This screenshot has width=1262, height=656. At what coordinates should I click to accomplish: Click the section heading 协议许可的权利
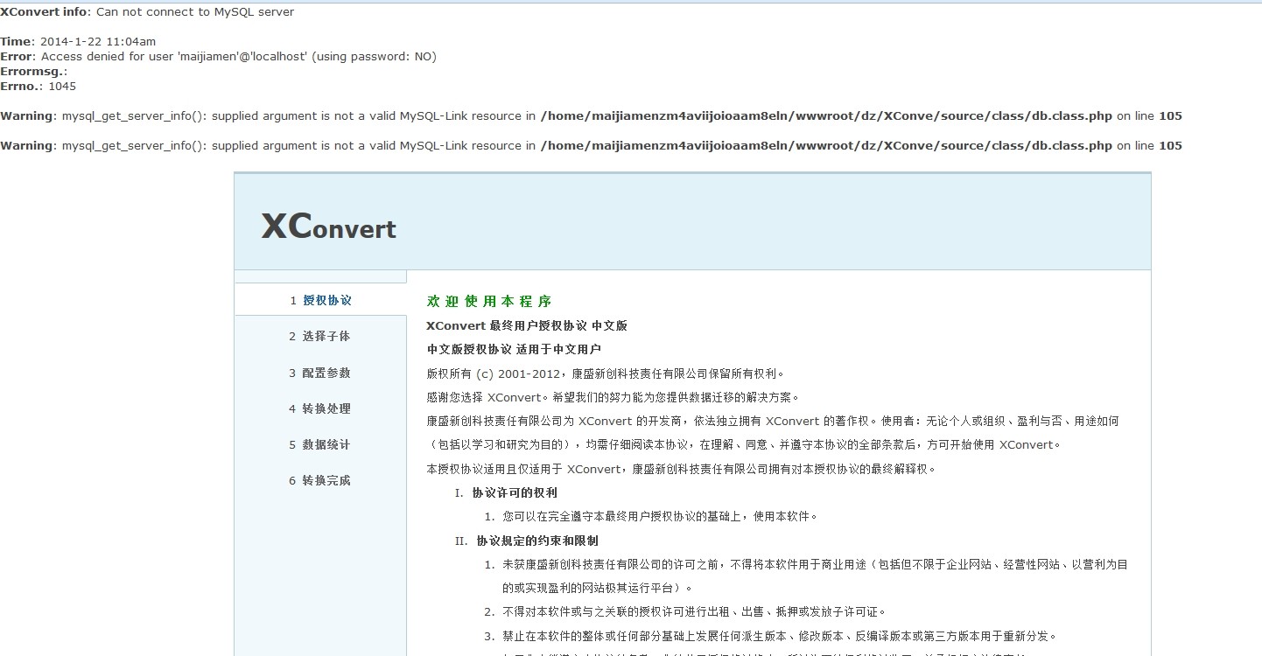point(515,492)
